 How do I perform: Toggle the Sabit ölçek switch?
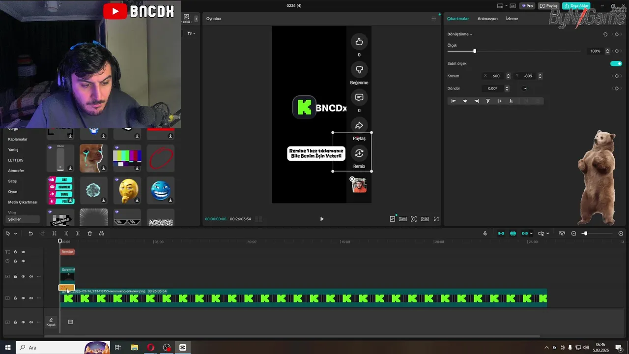tap(616, 63)
